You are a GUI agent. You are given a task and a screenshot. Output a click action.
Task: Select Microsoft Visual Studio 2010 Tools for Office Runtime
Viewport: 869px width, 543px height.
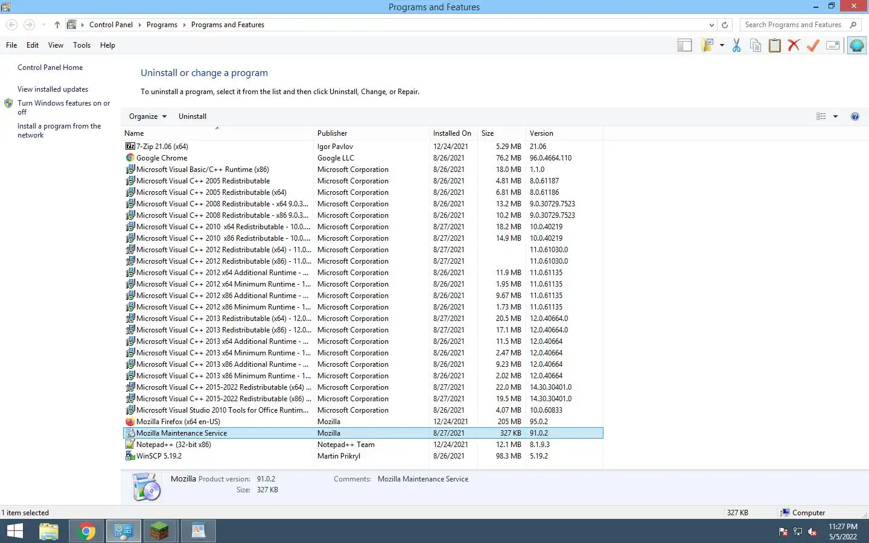pos(363,410)
